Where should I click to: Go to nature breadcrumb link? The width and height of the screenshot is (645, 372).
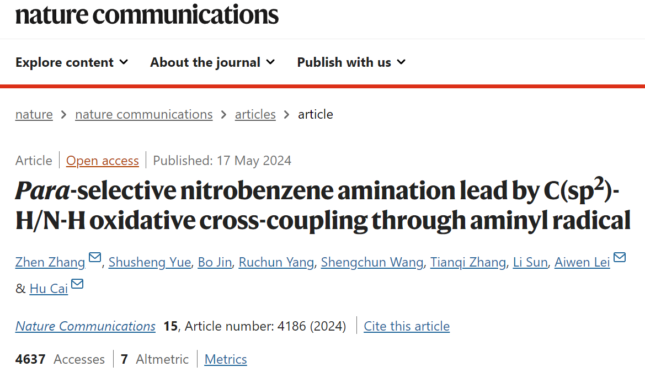pyautogui.click(x=34, y=114)
